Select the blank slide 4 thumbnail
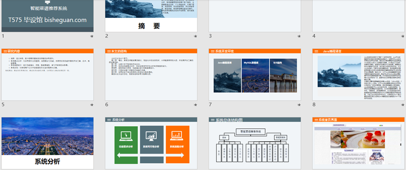 tap(358, 16)
